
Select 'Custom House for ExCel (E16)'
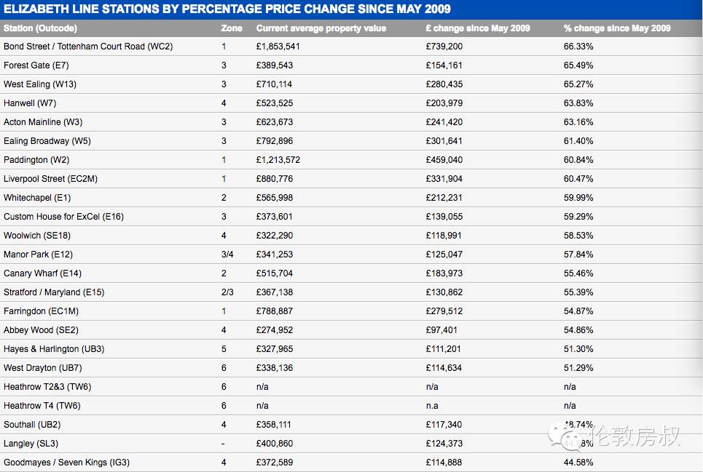click(x=63, y=217)
